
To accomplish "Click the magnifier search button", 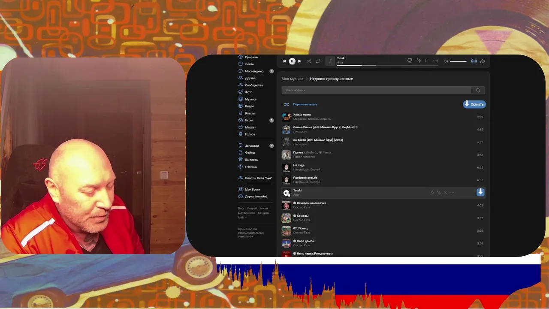I will click(478, 90).
